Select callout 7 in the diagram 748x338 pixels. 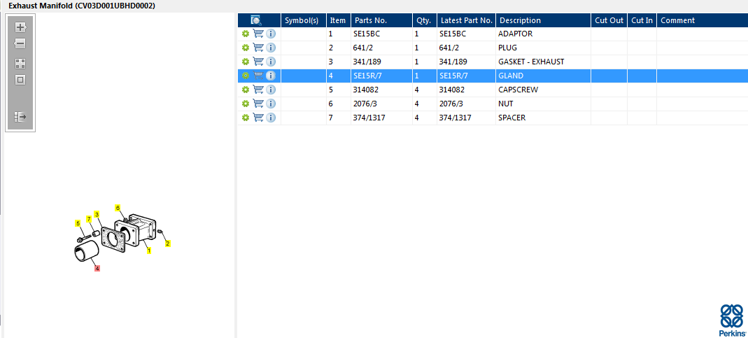click(x=89, y=218)
